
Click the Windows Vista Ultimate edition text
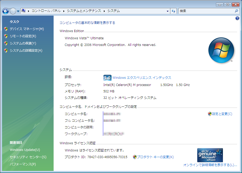click(x=84, y=38)
